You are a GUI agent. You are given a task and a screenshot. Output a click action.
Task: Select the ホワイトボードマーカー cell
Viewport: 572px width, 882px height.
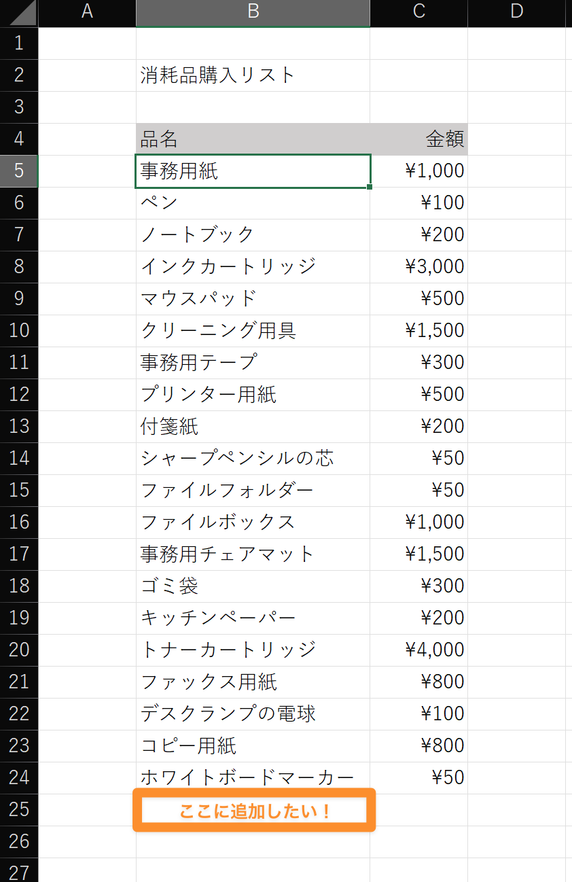pos(253,777)
